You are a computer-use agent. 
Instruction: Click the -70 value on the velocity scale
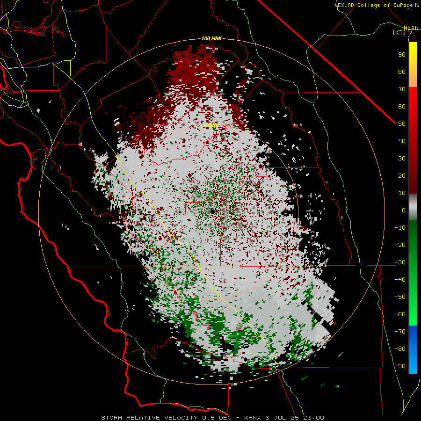coord(400,332)
